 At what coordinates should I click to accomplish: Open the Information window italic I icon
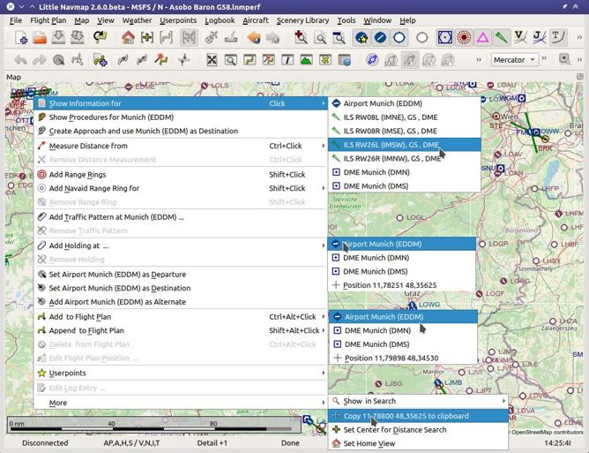(x=287, y=60)
